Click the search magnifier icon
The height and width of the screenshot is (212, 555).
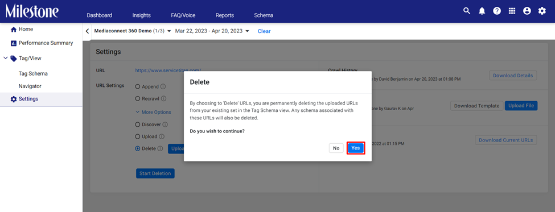point(467,11)
